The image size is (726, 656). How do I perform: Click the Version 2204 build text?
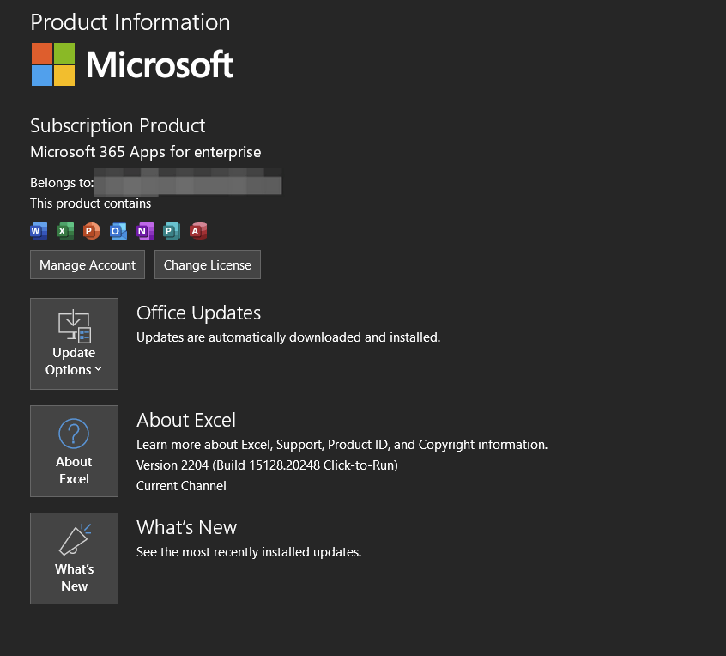(267, 465)
